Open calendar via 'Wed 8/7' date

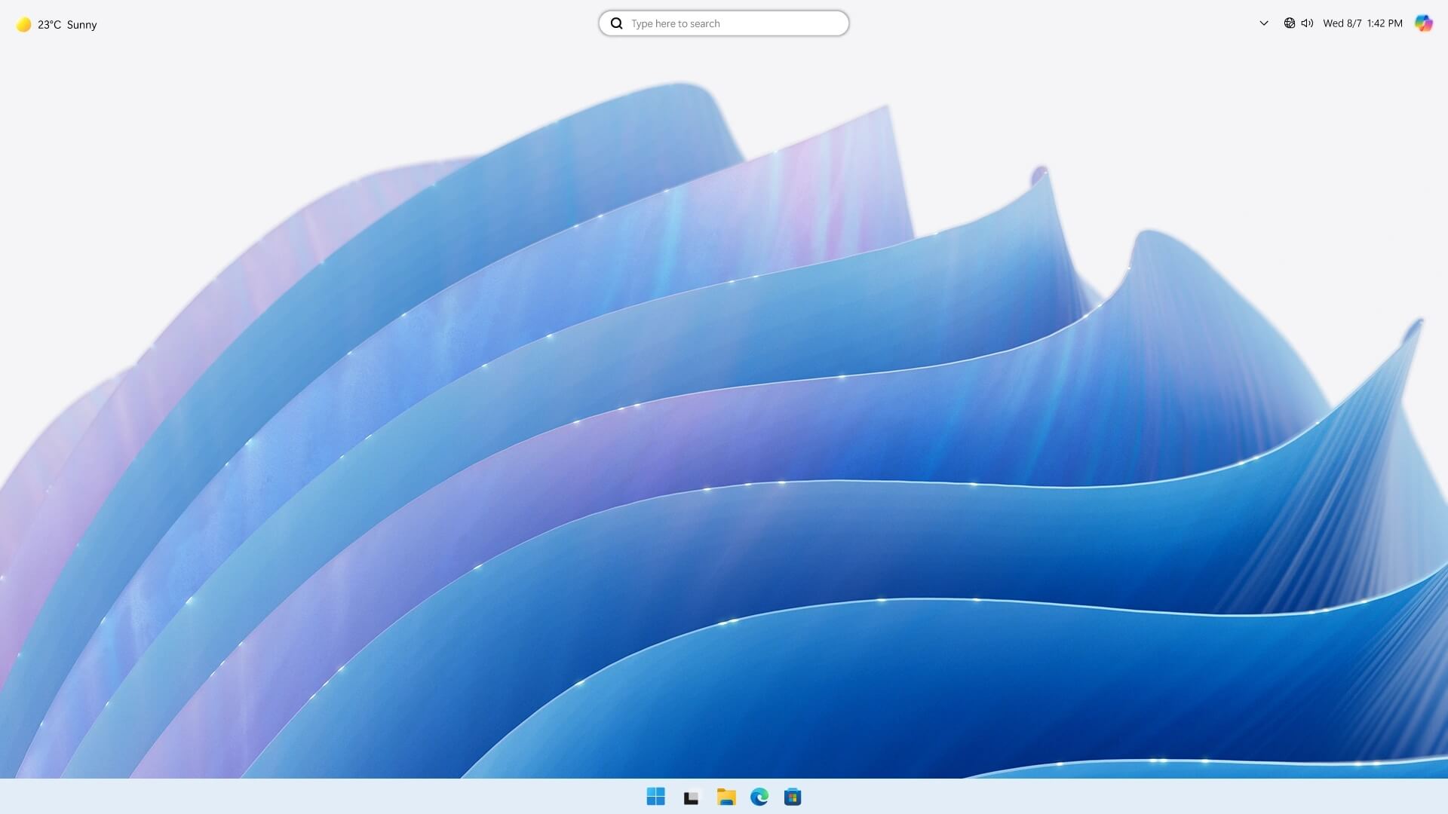point(1342,23)
